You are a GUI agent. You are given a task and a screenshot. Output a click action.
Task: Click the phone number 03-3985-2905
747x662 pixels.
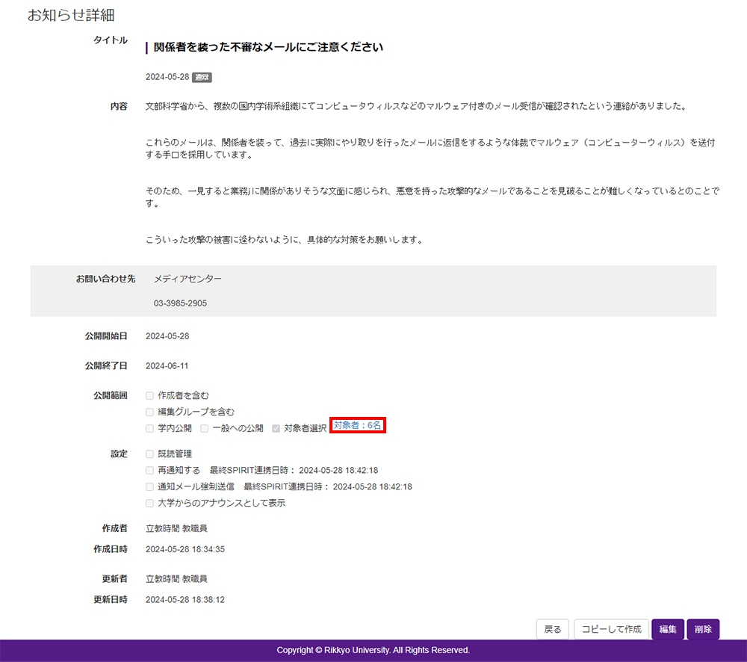pyautogui.click(x=180, y=303)
